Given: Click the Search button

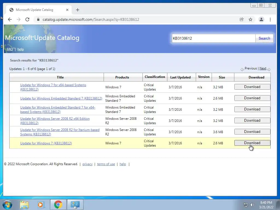Looking at the screenshot, I should coord(264,38).
